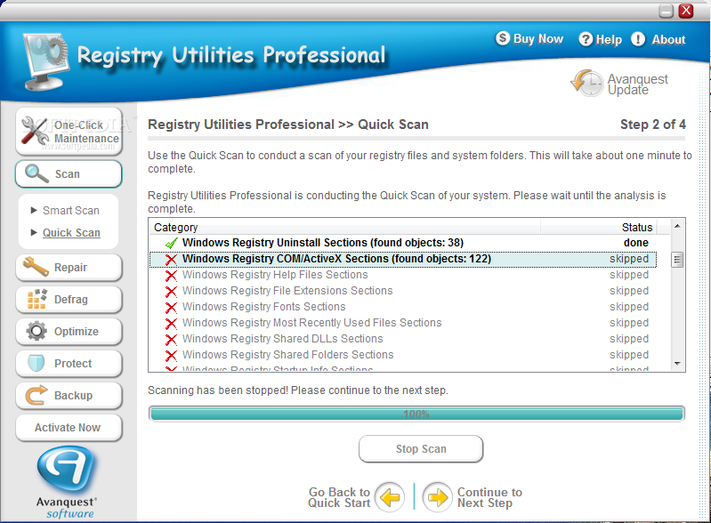The image size is (711, 523).
Task: Click the Optimize gear icon
Action: coord(36,331)
